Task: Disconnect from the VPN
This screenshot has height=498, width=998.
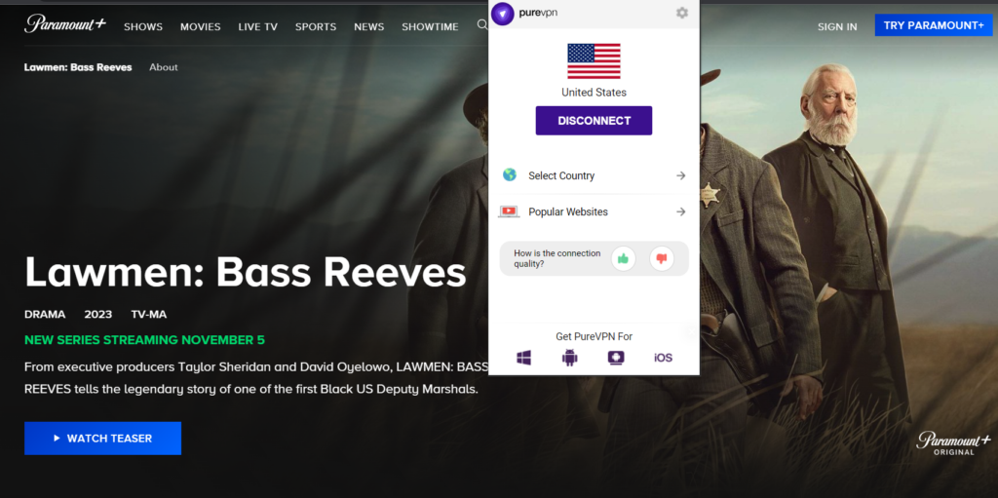Action: pyautogui.click(x=594, y=121)
